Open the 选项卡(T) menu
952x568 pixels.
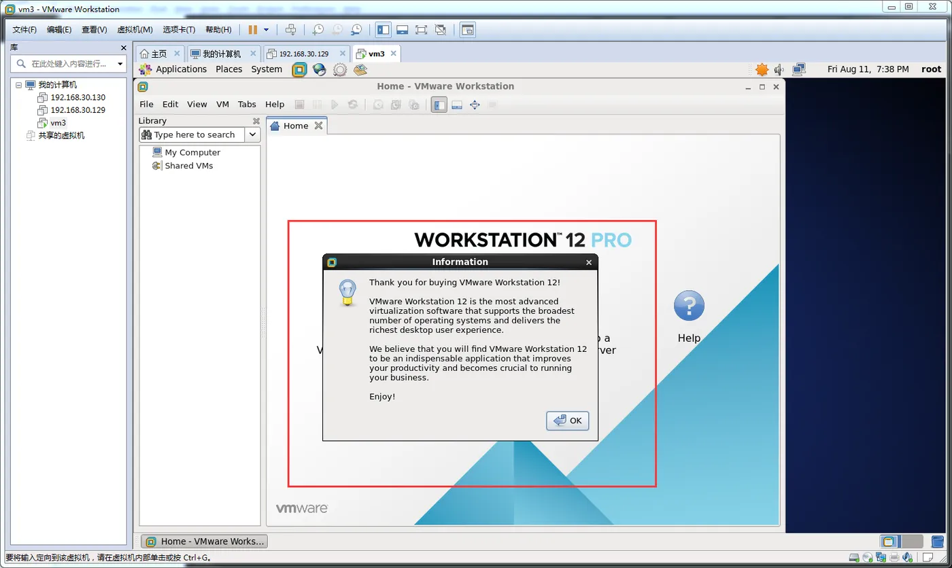179,30
